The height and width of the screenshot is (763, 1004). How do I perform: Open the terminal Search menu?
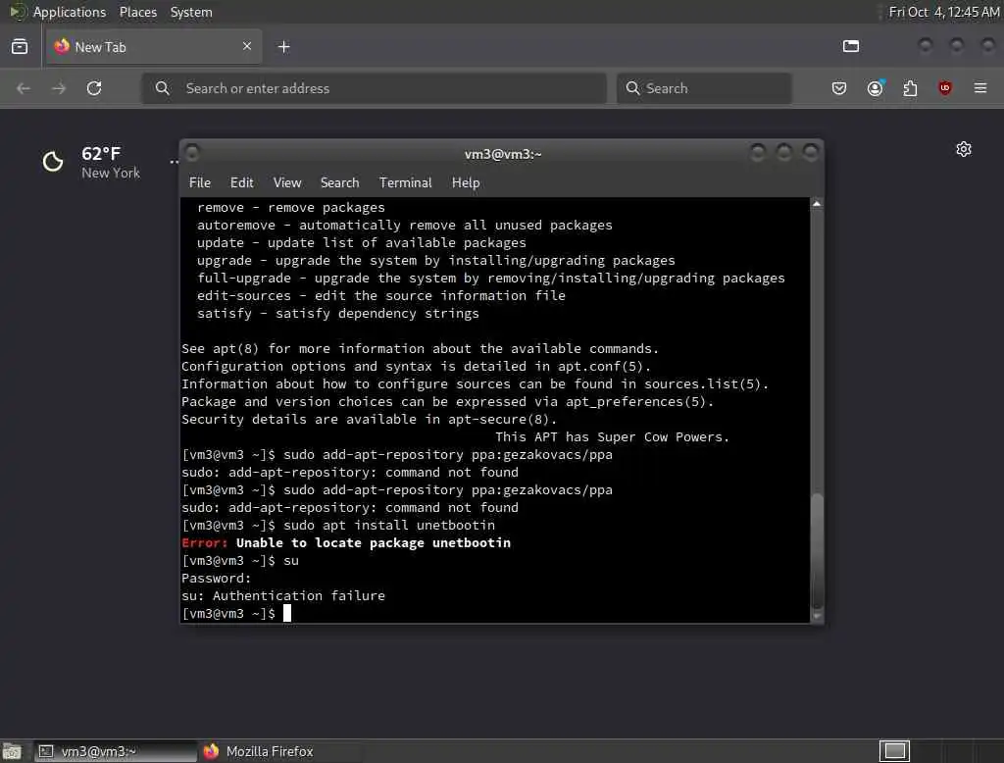click(x=339, y=182)
